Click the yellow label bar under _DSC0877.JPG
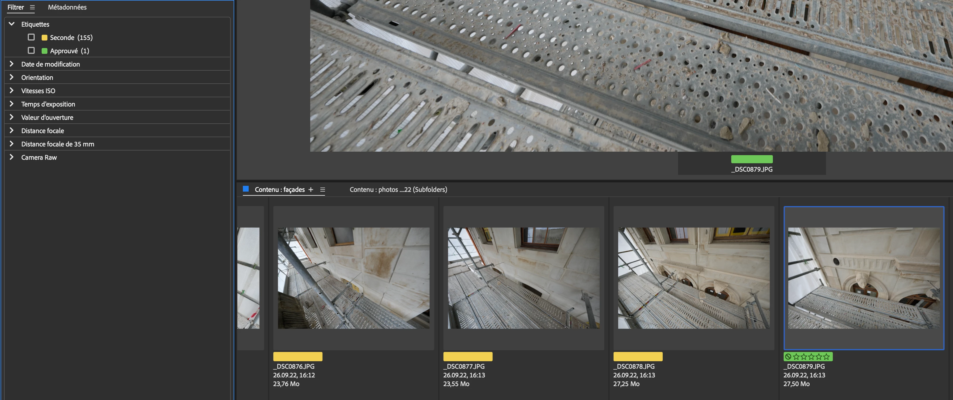This screenshot has width=953, height=400. click(468, 357)
